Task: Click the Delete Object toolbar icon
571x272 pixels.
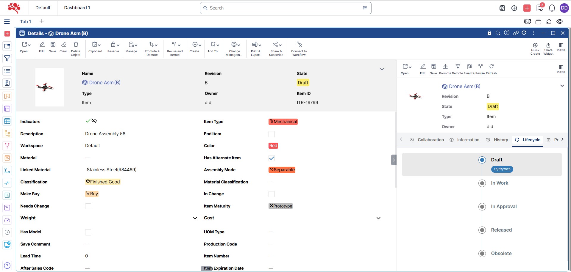Action: [76, 45]
